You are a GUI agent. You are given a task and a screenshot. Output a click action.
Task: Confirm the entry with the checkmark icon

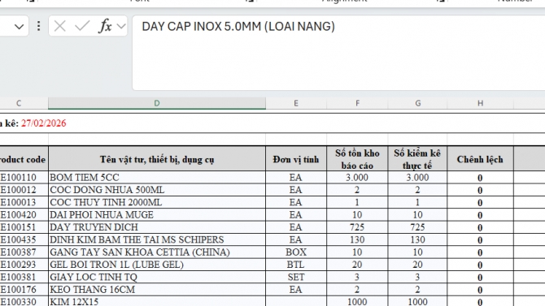82,26
